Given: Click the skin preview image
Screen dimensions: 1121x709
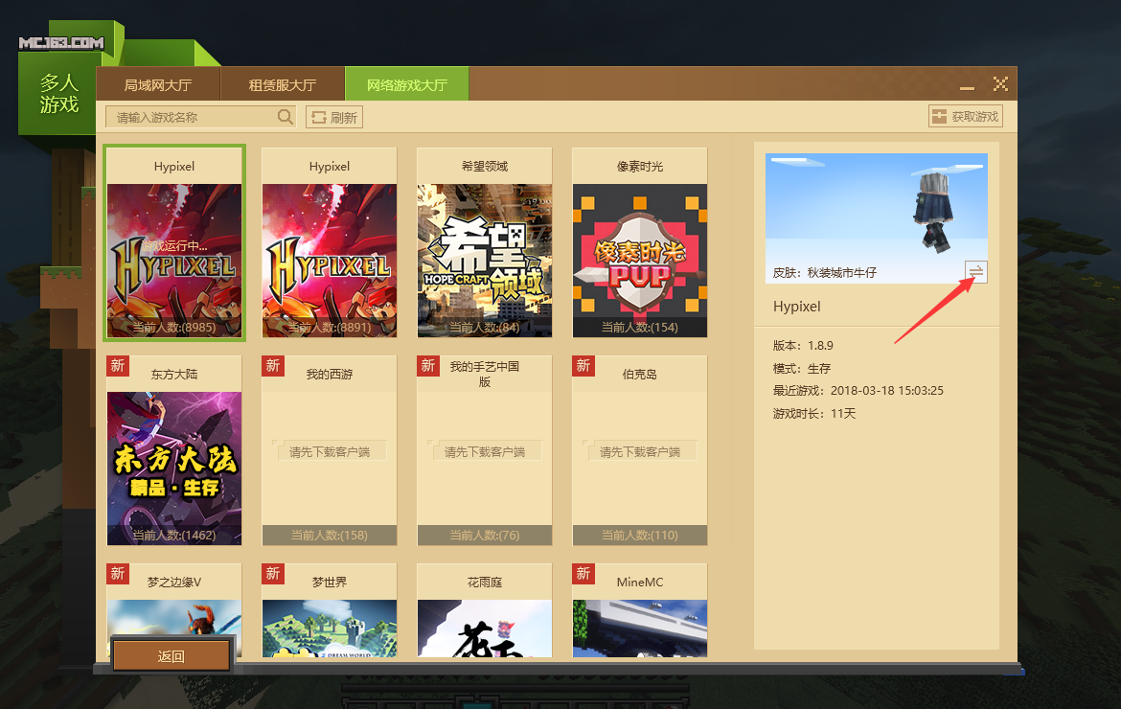Looking at the screenshot, I should pos(876,207).
